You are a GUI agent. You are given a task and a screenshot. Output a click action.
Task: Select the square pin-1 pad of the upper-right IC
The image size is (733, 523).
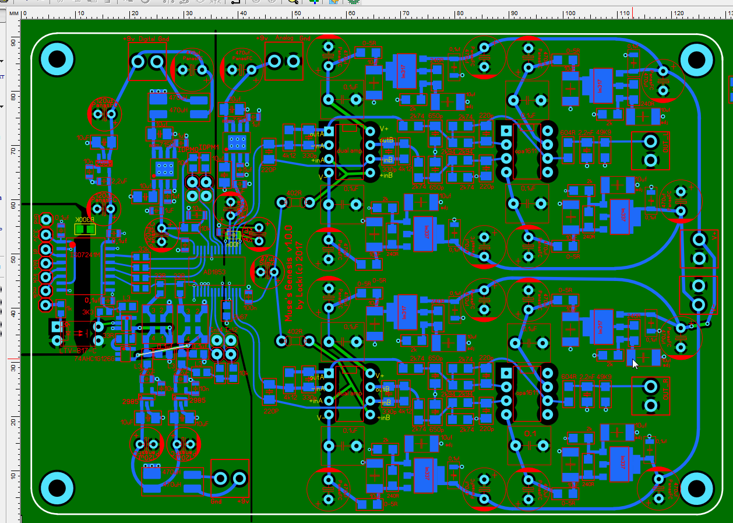click(x=506, y=129)
